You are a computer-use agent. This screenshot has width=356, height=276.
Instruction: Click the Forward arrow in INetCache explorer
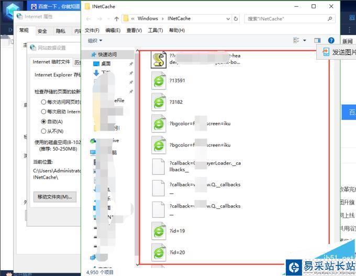(99, 19)
